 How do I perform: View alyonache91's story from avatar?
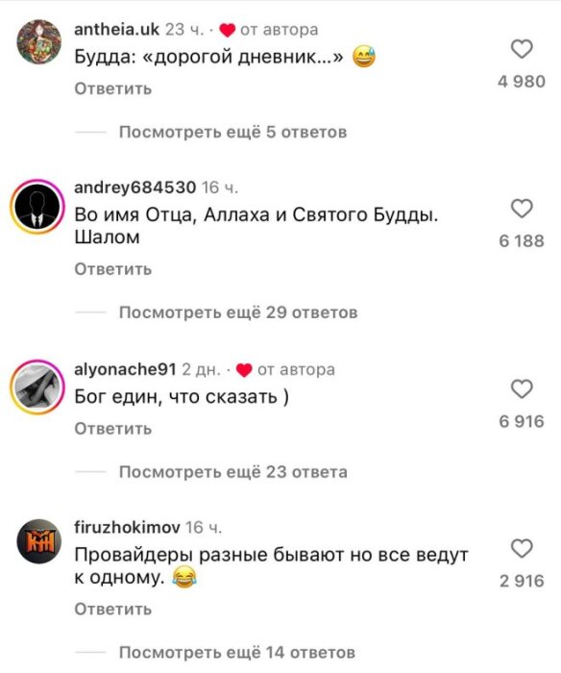(37, 387)
